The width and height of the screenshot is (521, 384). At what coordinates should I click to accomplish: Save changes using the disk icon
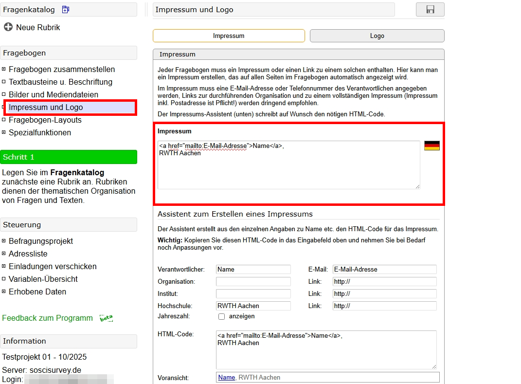click(430, 9)
